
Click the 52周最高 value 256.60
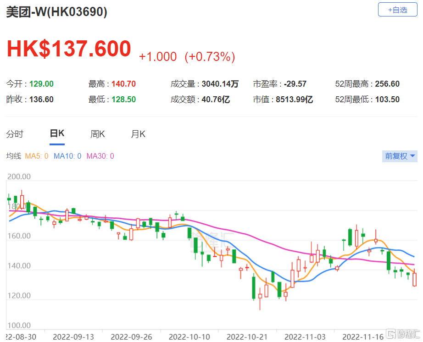tap(387, 84)
